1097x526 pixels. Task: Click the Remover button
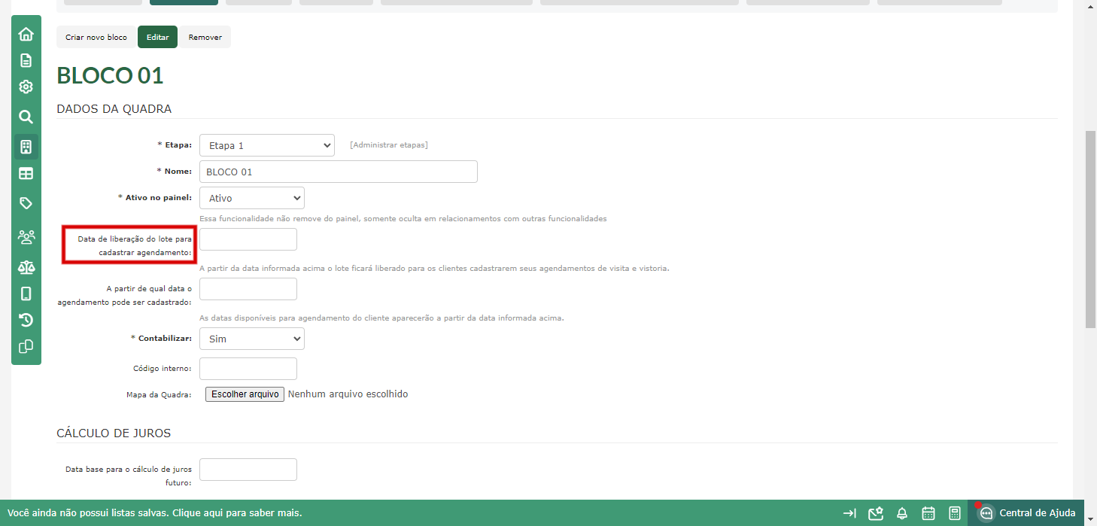coord(205,37)
